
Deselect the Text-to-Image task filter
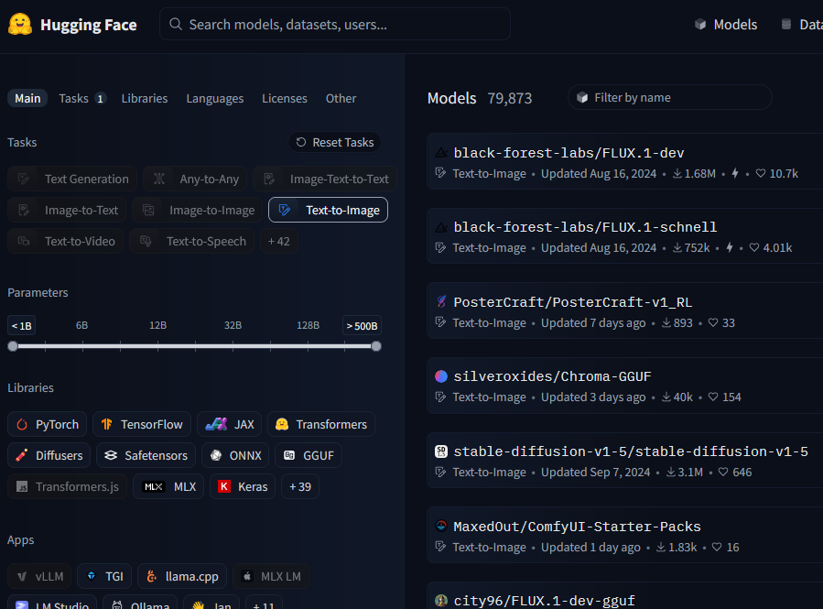[328, 210]
